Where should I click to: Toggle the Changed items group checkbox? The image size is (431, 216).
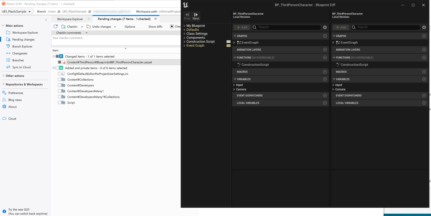(x=57, y=56)
